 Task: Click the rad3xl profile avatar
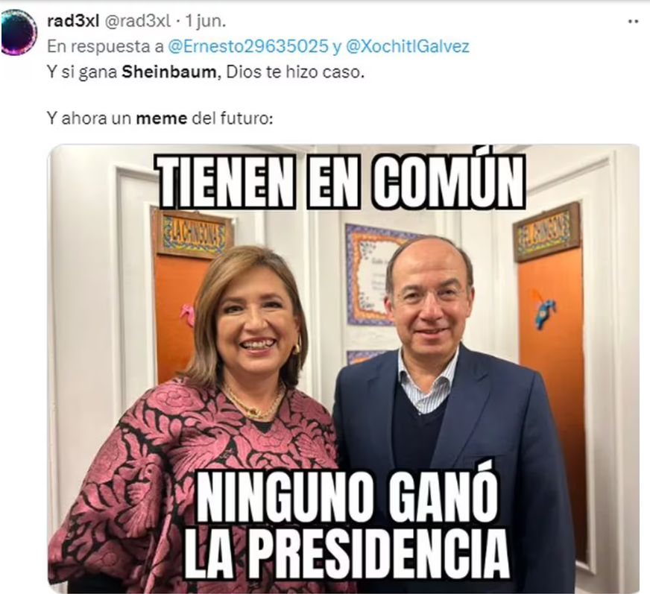(x=19, y=32)
